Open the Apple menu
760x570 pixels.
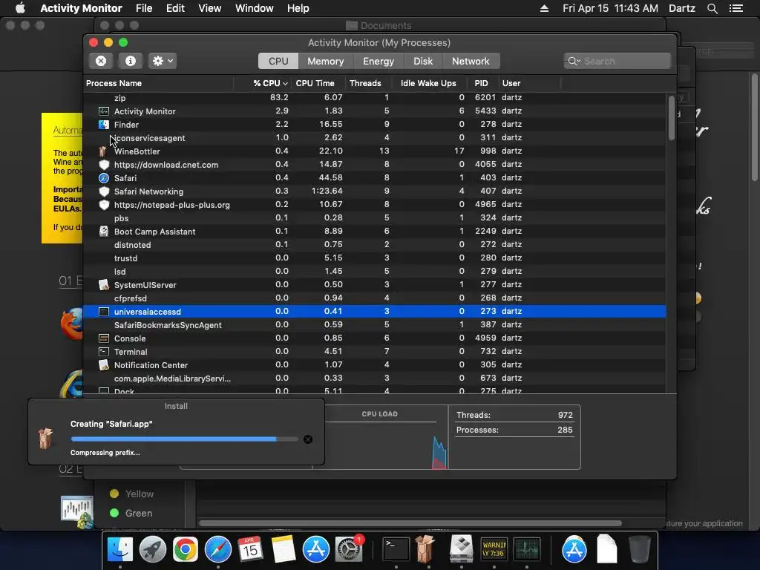[20, 8]
